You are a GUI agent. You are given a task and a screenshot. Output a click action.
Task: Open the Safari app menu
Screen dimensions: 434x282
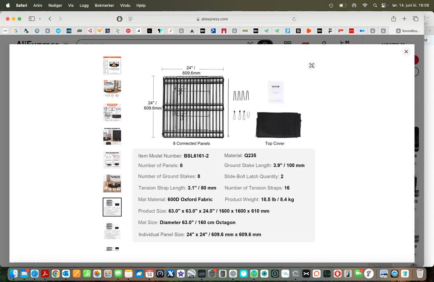pos(21,5)
